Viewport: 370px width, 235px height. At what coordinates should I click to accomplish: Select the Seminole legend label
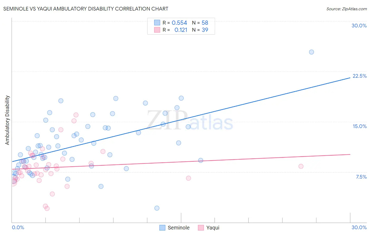[179, 228]
